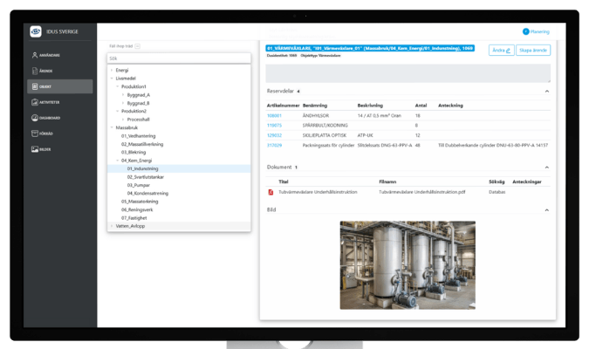Click the blue 01_VÄRMEVÄXLARE object title bar

(x=370, y=49)
